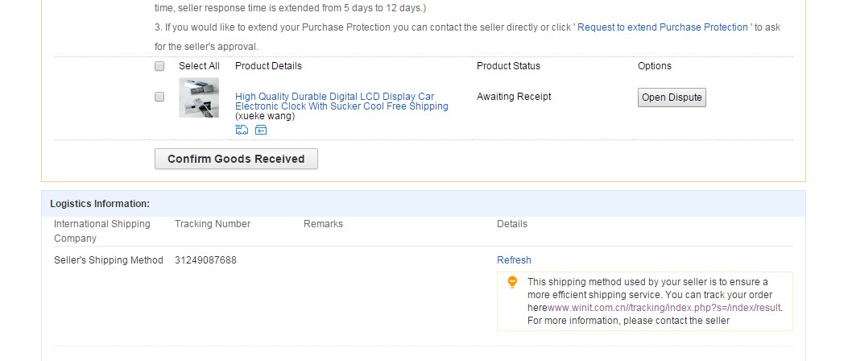The height and width of the screenshot is (361, 848).
Task: Open the High Quality Durable LCD Clock link
Action: click(341, 102)
